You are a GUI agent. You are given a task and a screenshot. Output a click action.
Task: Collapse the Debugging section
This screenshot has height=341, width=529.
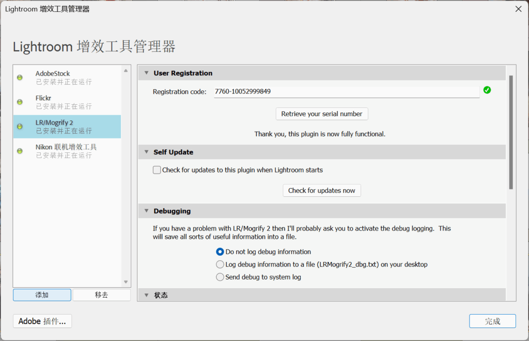coord(146,211)
